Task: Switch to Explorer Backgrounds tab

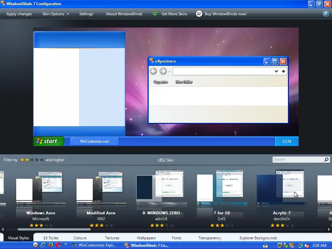Action: [258, 238]
